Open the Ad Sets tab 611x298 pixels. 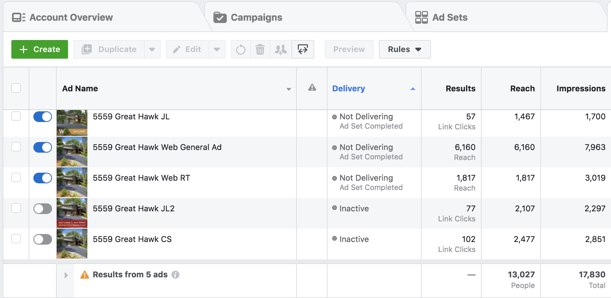pyautogui.click(x=449, y=17)
